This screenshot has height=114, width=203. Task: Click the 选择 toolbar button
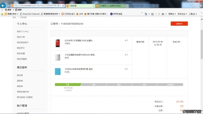[18, 10]
